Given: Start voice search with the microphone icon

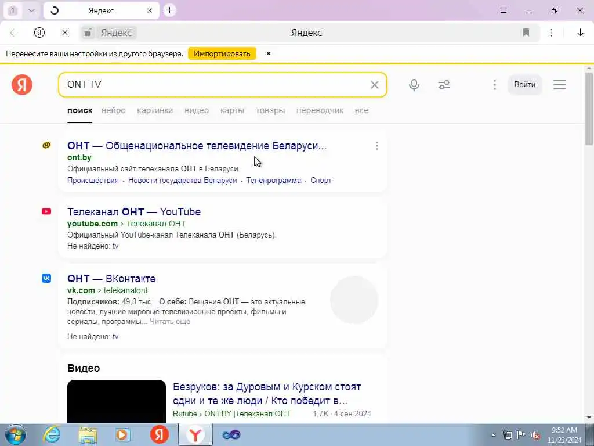Looking at the screenshot, I should pyautogui.click(x=414, y=85).
